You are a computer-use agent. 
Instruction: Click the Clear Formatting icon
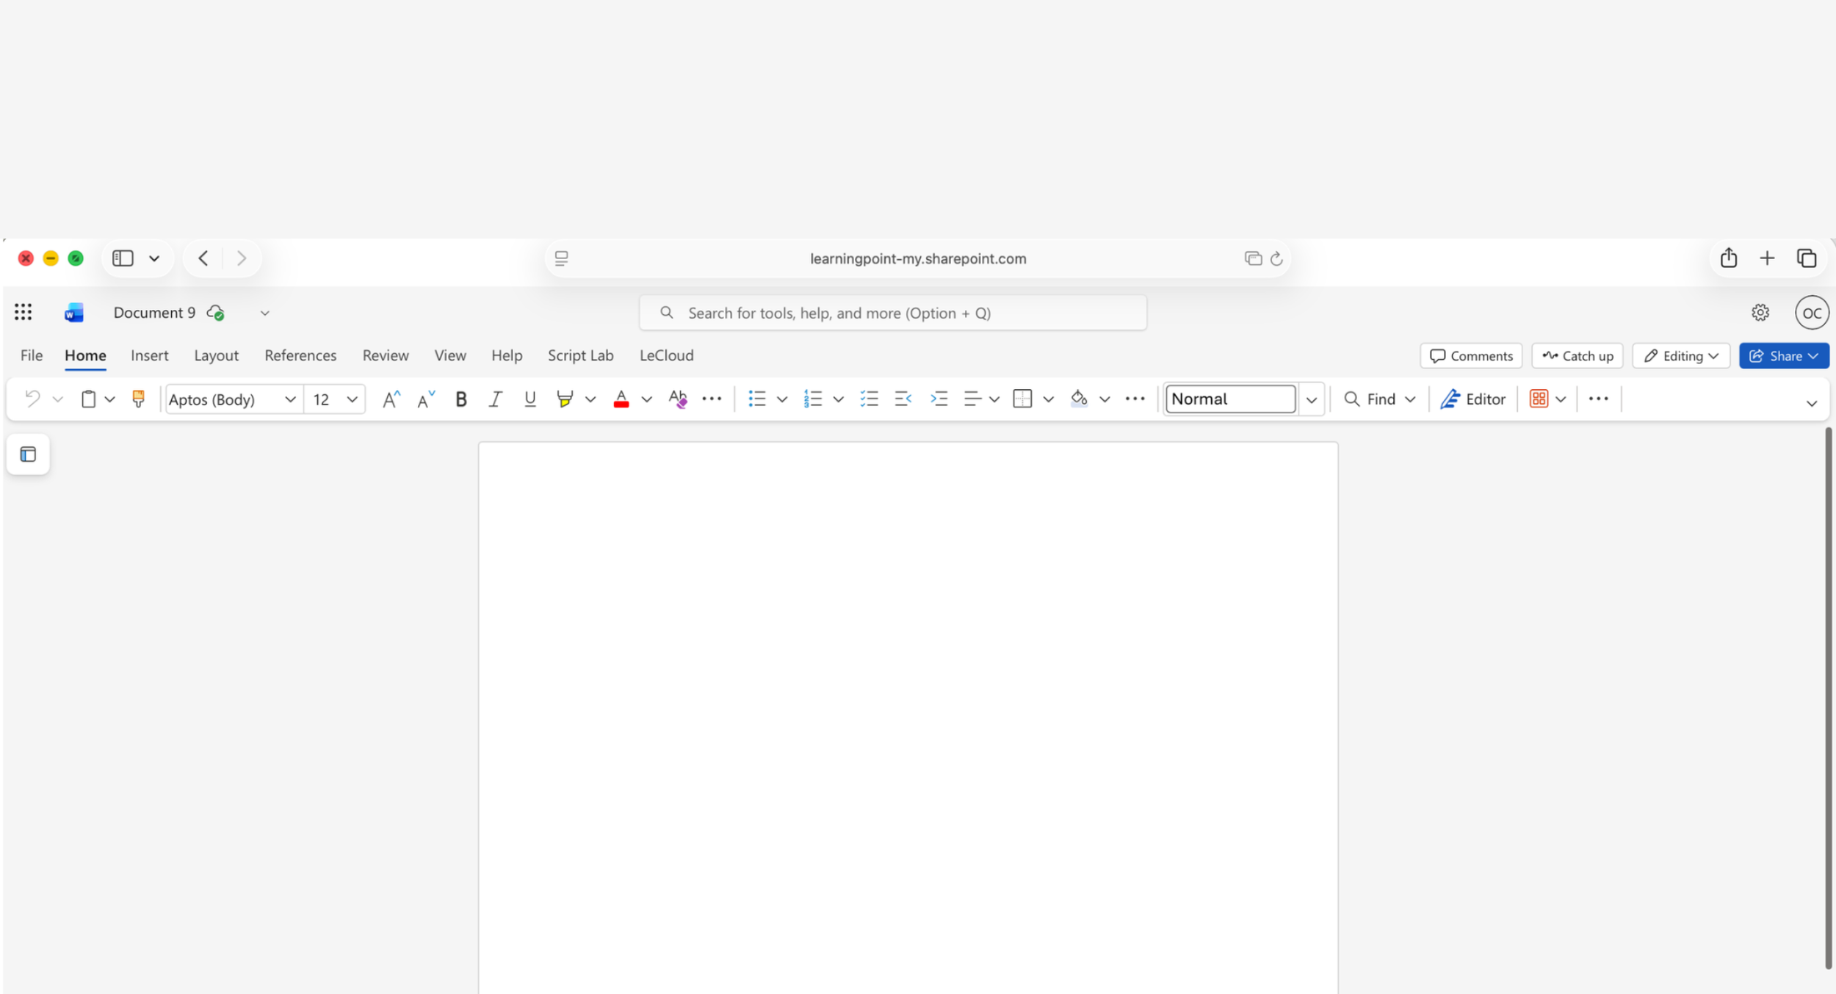click(x=677, y=399)
